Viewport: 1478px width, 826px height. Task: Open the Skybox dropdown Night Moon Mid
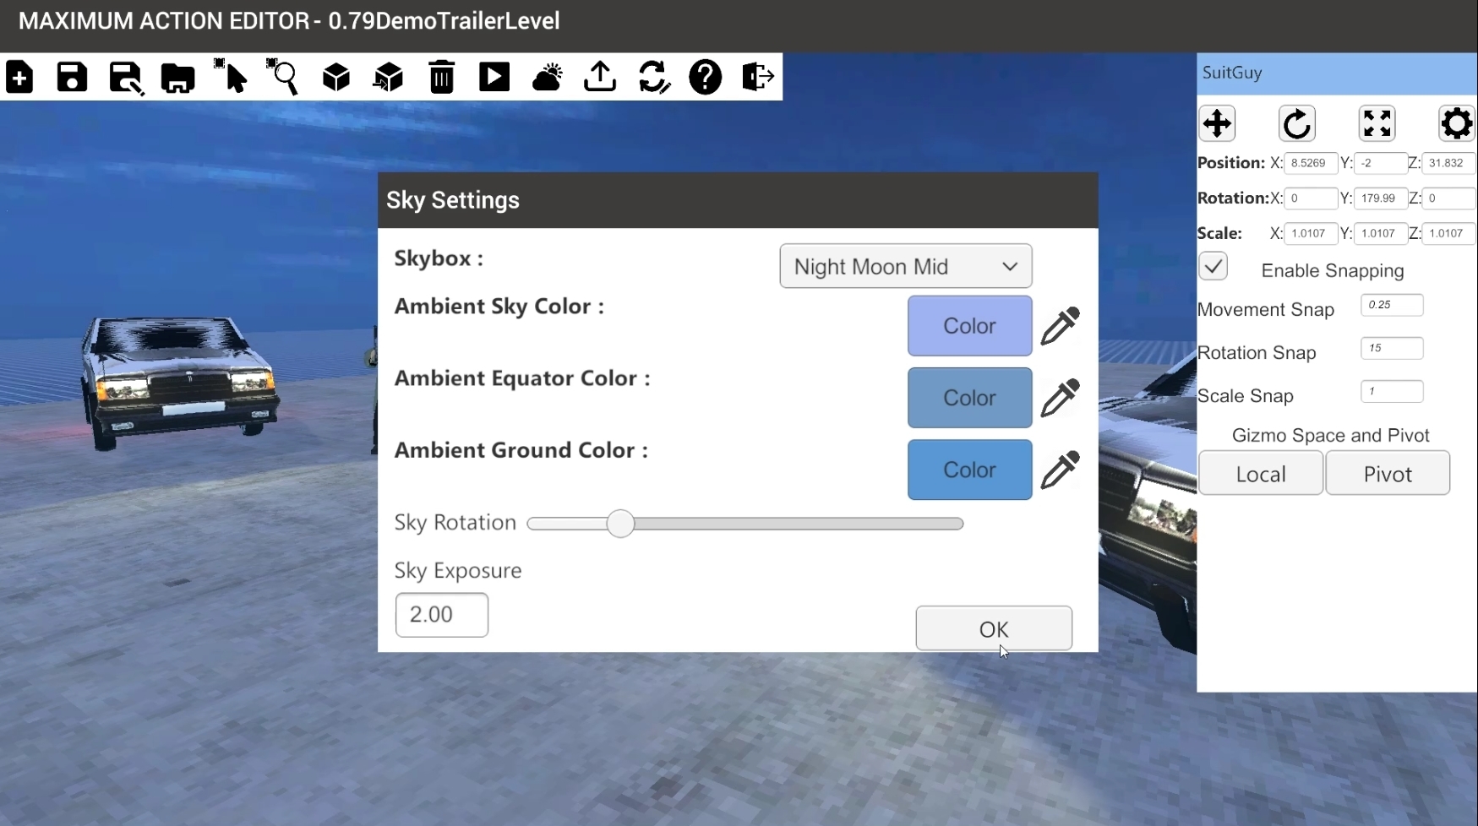905,266
